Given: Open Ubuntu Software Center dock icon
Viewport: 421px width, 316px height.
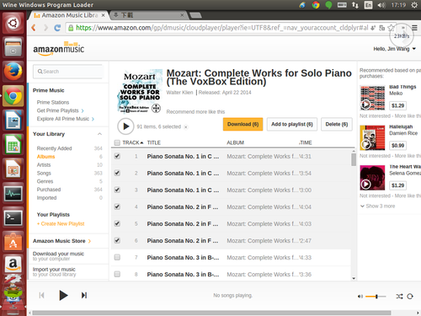Looking at the screenshot, I should [13, 242].
